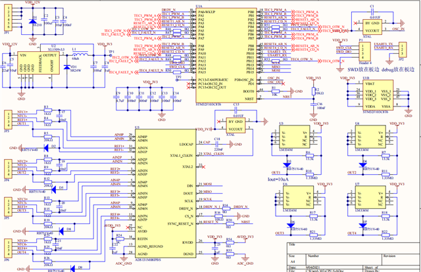Click the D6 diode below U6
This screenshot has width=421, height=272.
point(291,225)
